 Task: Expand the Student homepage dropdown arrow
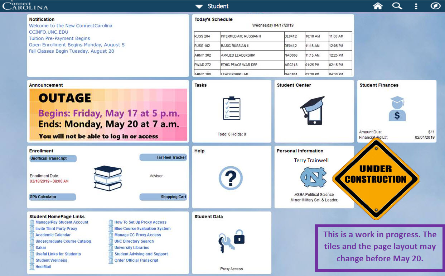(199, 6)
